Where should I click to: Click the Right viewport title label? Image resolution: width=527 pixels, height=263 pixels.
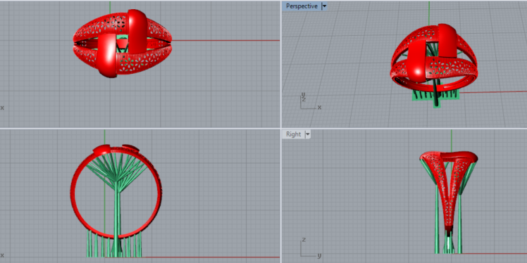[x=293, y=134]
